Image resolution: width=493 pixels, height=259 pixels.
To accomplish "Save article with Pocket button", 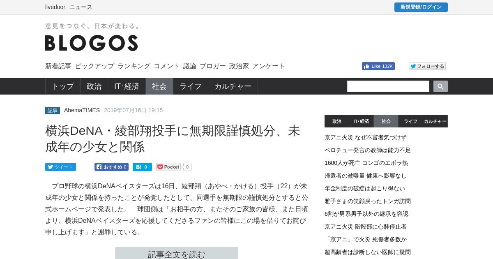I will (x=168, y=167).
